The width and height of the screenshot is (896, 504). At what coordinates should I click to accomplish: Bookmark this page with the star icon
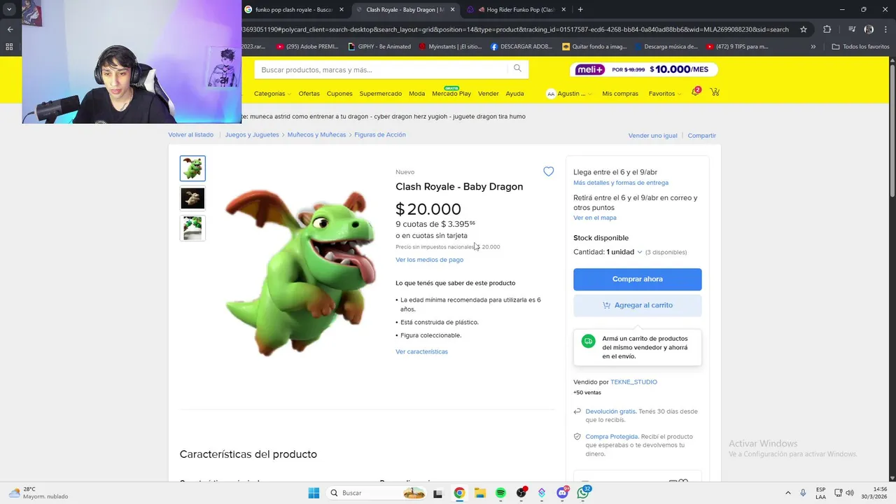point(804,29)
